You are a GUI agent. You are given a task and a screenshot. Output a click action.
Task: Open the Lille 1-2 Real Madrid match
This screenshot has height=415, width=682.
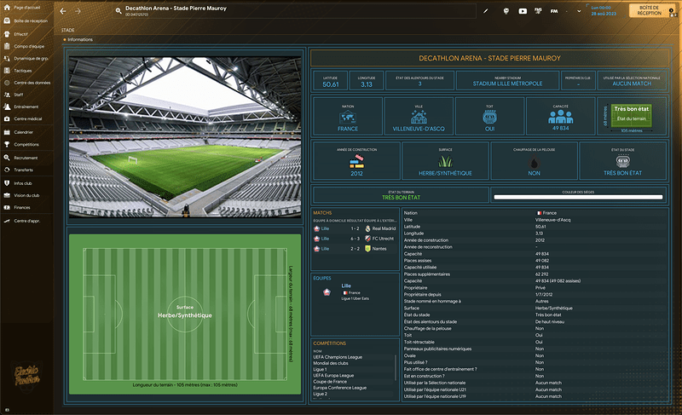pos(355,228)
